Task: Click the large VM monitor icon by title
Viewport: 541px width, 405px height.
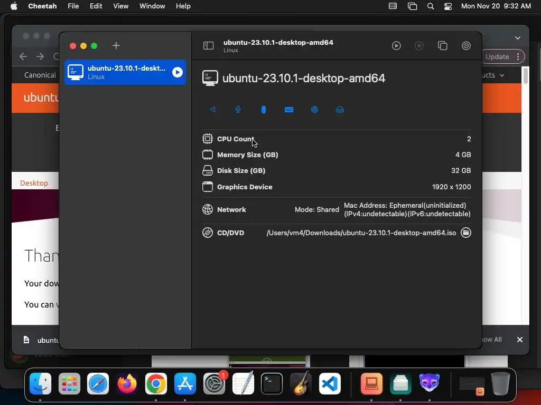Action: pyautogui.click(x=210, y=78)
